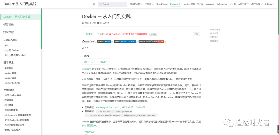The width and height of the screenshot is (279, 135).
Task: Click the Based Docker CE v20.10 badge
Action: 125,41
